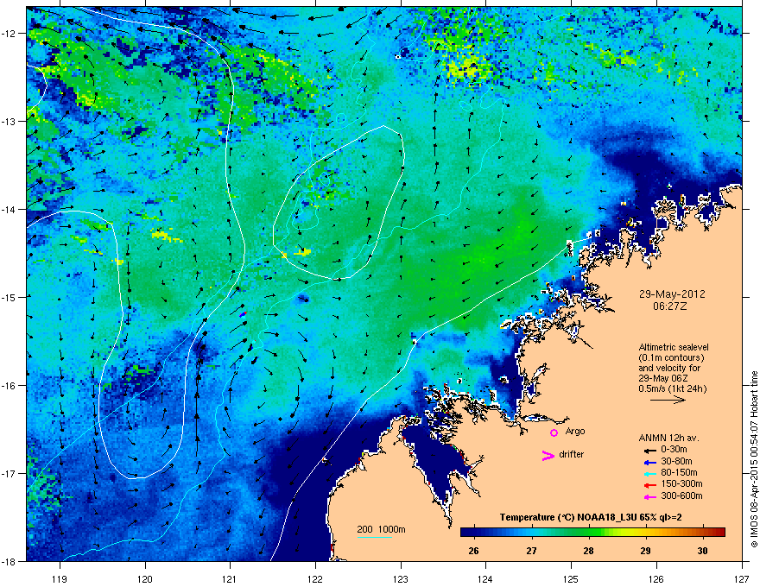Click latitude axis label -13
Image resolution: width=760 pixels, height=587 pixels.
pos(9,122)
